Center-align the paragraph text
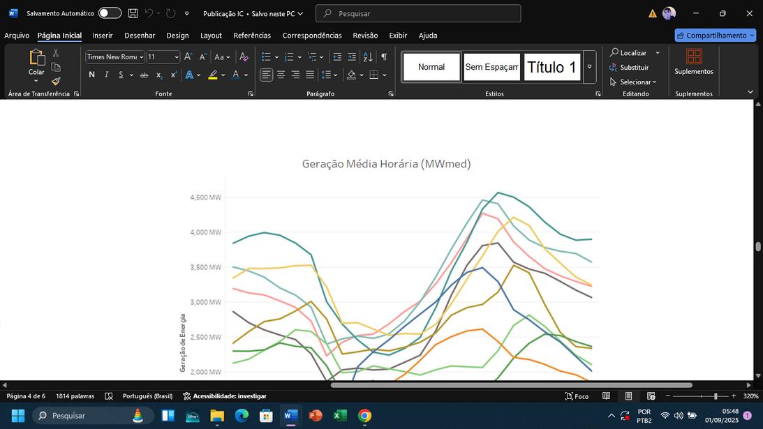763x429 pixels. [x=281, y=75]
